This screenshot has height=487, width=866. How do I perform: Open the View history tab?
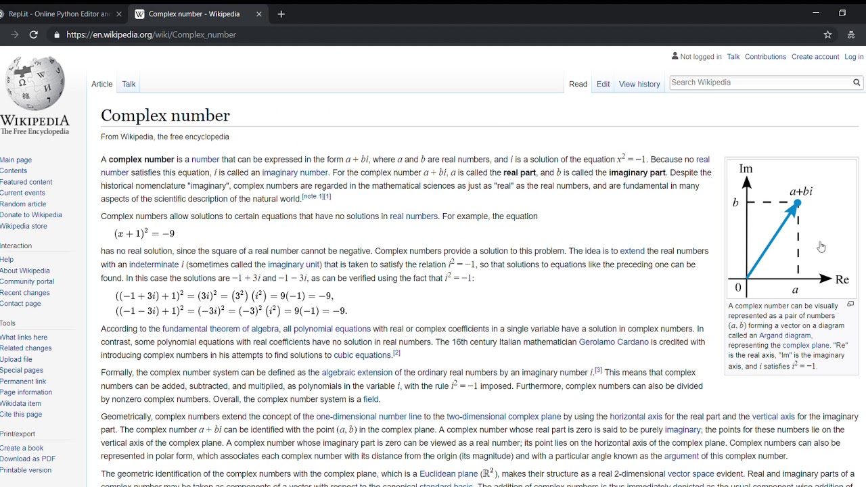[x=639, y=84]
